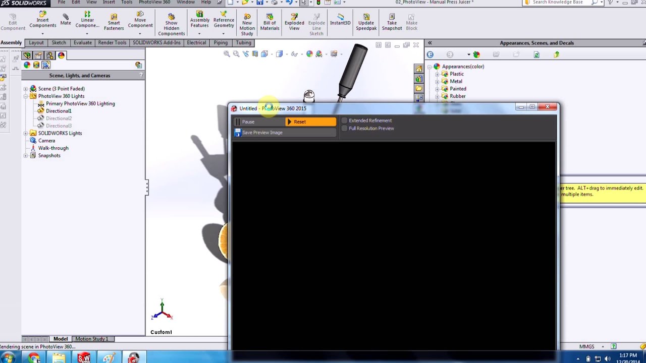
Task: Click Save Preview Image button
Action: coord(285,133)
